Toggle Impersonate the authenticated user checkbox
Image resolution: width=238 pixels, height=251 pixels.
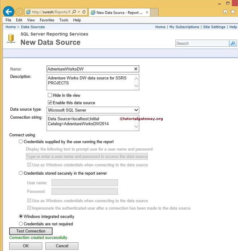tap(29, 208)
